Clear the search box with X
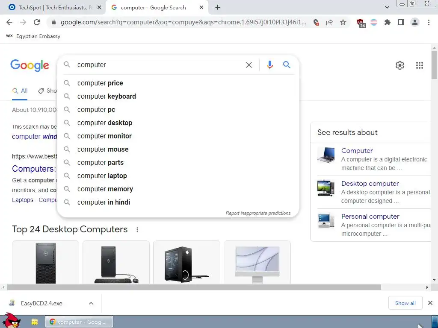Image resolution: width=438 pixels, height=328 pixels. tap(249, 65)
